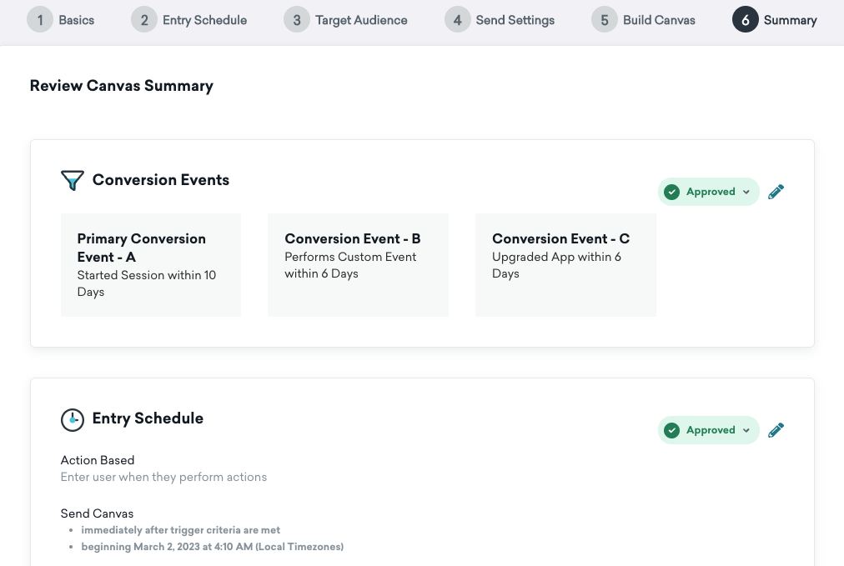Click the Review Canvas Summary heading

(x=122, y=86)
